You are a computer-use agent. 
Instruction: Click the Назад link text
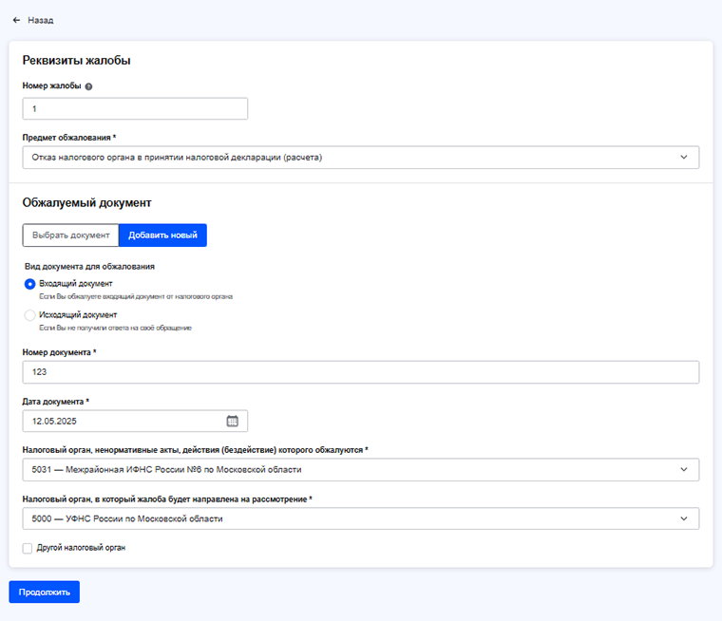pyautogui.click(x=41, y=20)
